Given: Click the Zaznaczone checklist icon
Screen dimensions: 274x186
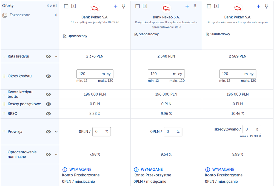Looking at the screenshot, I should coord(5,15).
